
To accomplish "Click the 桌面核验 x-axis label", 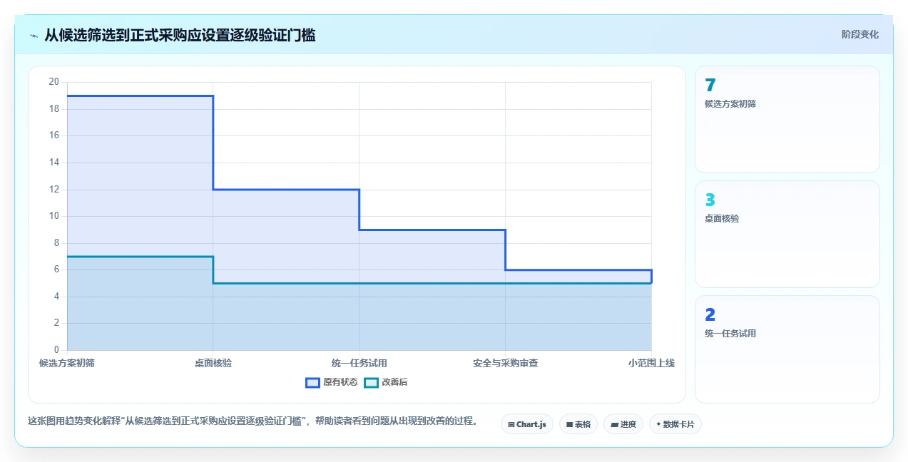I will pyautogui.click(x=213, y=363).
